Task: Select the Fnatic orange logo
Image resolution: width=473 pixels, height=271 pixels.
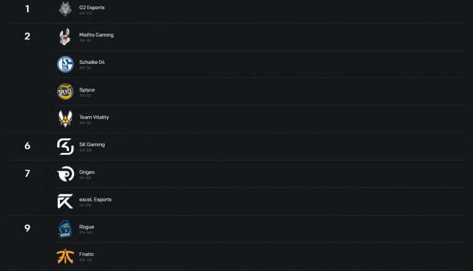Action: [x=65, y=256]
